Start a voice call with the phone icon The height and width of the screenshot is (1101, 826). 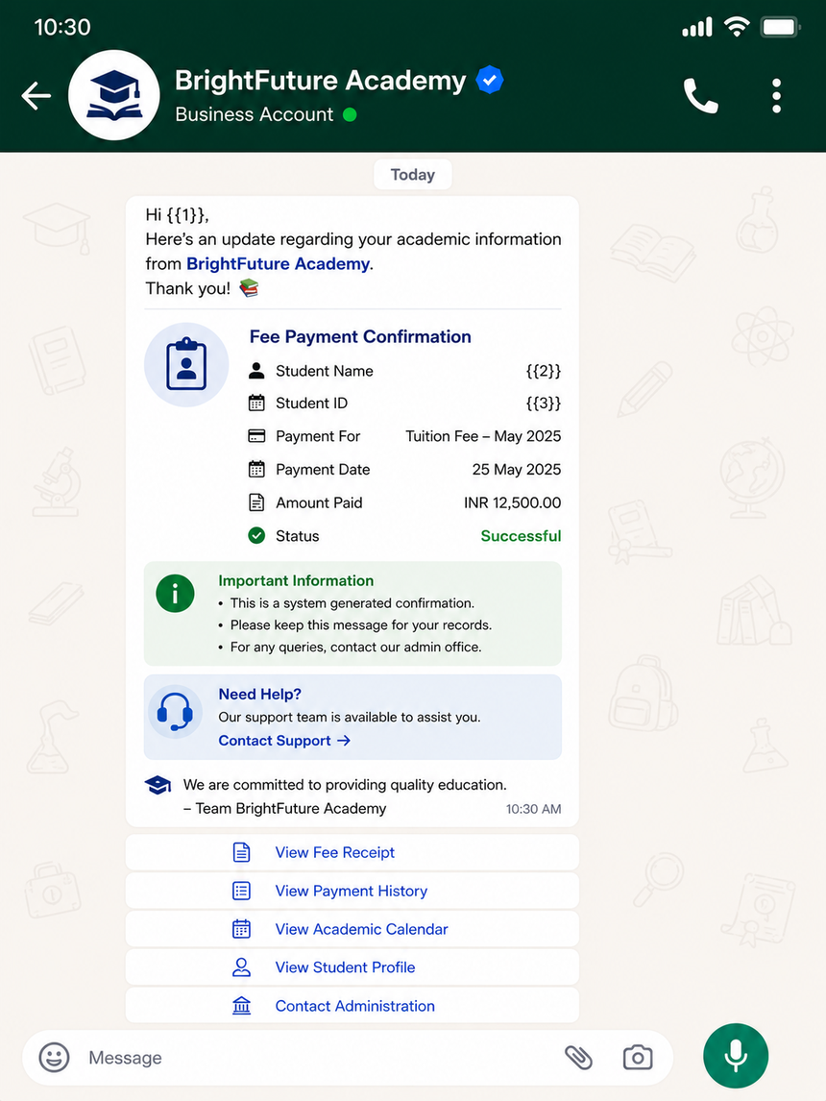point(700,95)
